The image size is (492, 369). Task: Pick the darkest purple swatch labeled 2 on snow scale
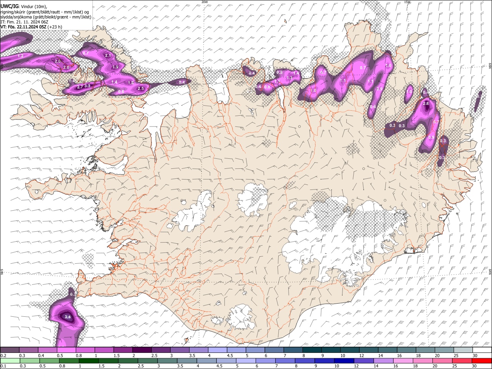142,350
